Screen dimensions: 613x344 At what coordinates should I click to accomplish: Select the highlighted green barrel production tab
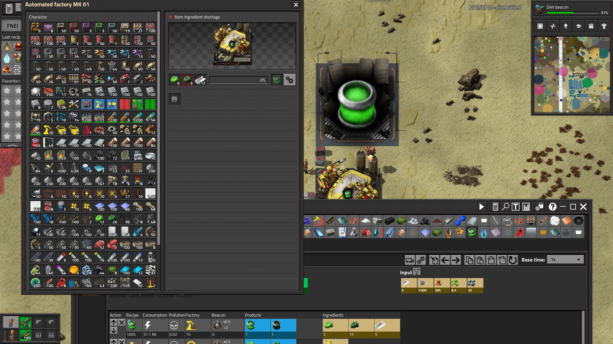tap(472, 233)
